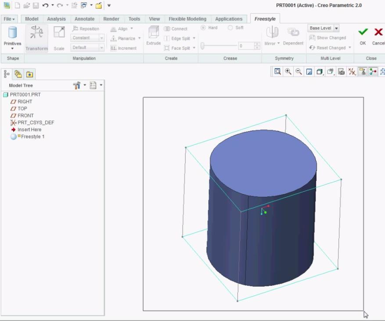Image resolution: width=385 pixels, height=321 pixels.
Task: Select the Soft crease radio button
Action: click(x=230, y=28)
